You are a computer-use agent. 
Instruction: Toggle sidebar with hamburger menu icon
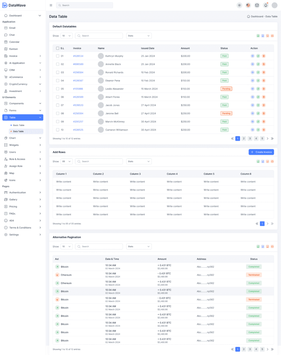click(x=51, y=5)
